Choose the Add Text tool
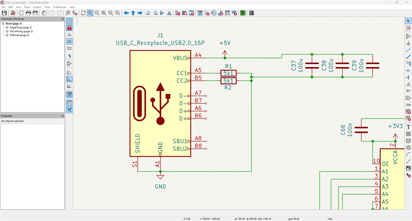 coord(408,127)
